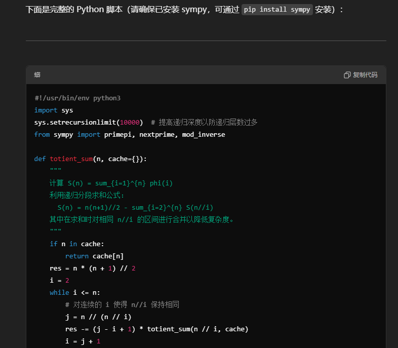Click the if n in cache line
This screenshot has width=398, height=348.
click(x=76, y=244)
